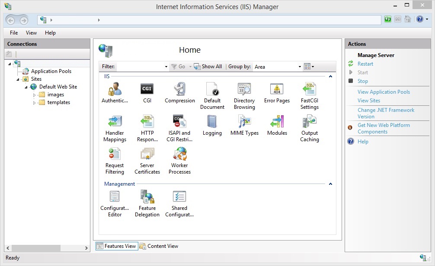Click Stop in Manage Server actions
Viewport: 435px width, 266px height.
pos(363,81)
